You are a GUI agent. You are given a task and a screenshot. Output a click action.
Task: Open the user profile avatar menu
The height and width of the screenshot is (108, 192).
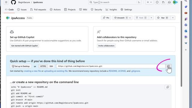pyautogui.click(x=175, y=2)
